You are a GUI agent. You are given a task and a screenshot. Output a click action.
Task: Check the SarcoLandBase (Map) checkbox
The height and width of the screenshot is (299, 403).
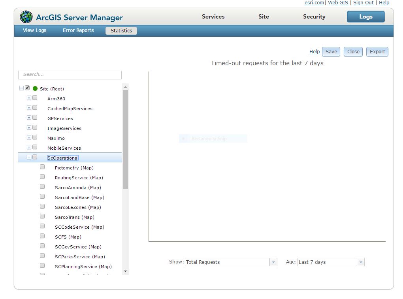pyautogui.click(x=42, y=197)
